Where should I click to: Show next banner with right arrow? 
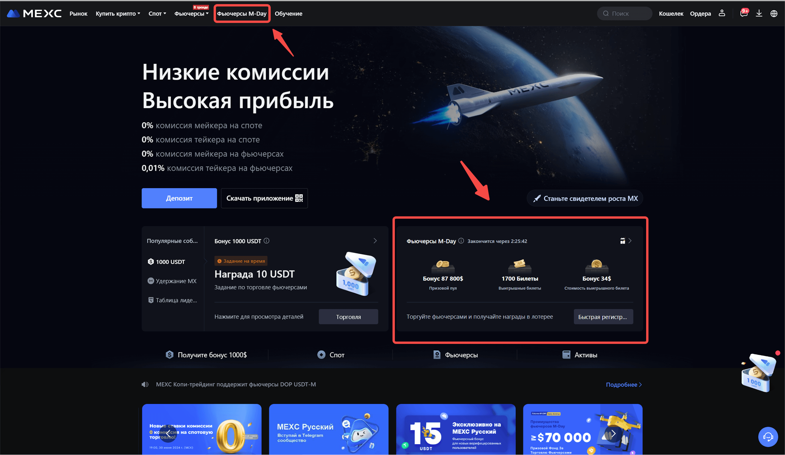[x=613, y=433]
